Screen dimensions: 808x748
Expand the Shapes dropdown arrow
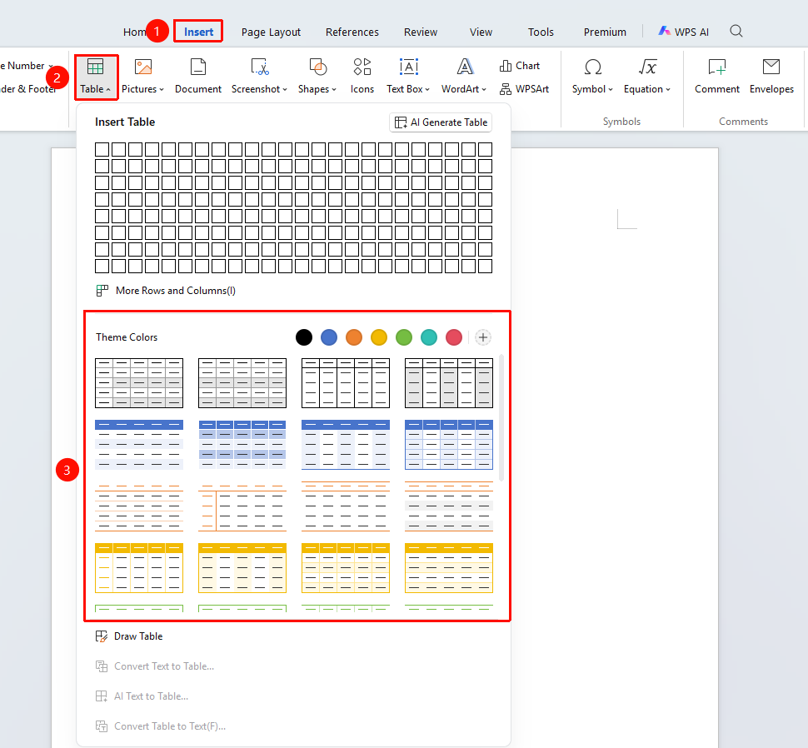pos(334,90)
